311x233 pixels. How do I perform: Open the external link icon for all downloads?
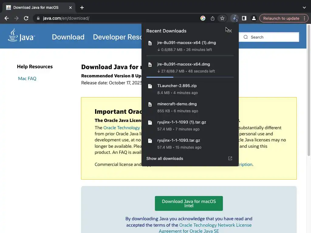(230, 158)
